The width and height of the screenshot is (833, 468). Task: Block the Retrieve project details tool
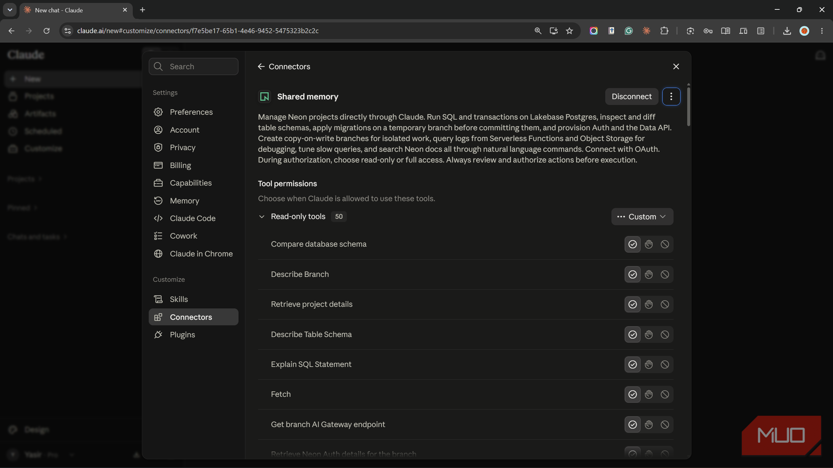click(x=664, y=304)
